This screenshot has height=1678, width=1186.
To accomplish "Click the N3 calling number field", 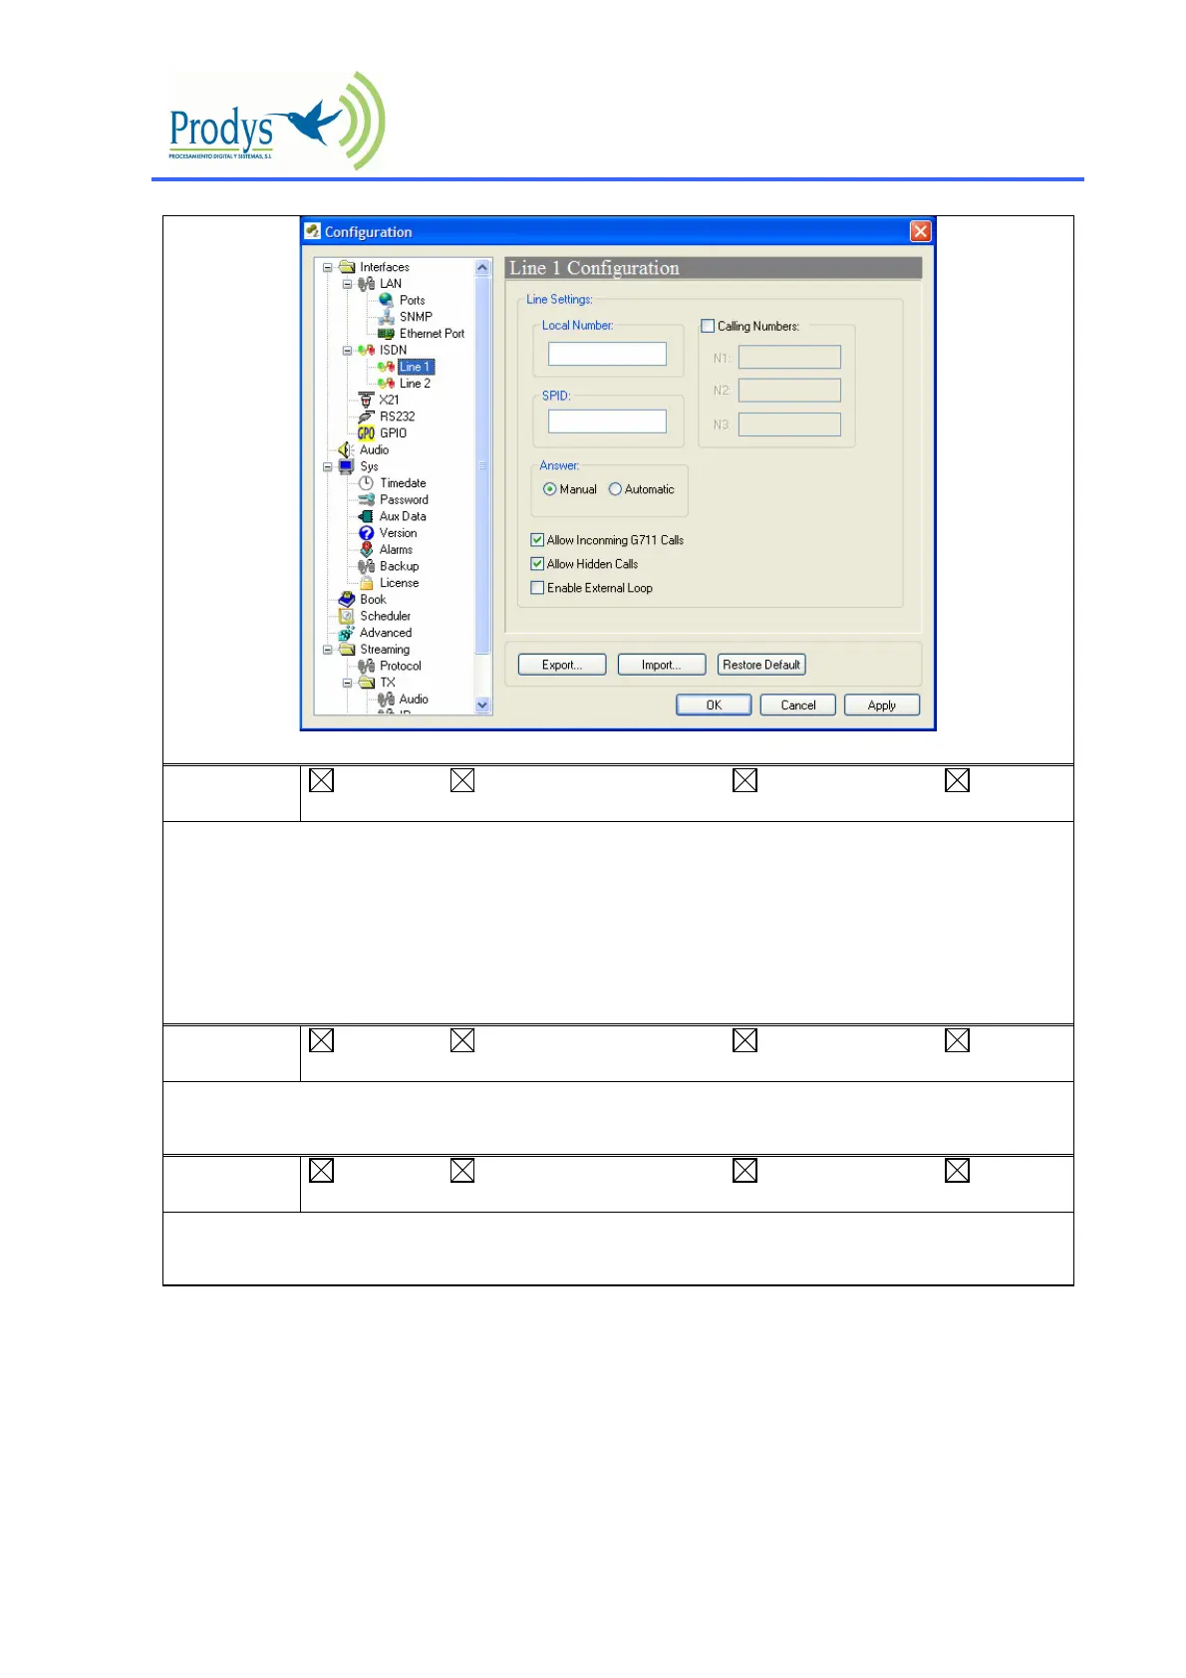I will pyautogui.click(x=789, y=424).
